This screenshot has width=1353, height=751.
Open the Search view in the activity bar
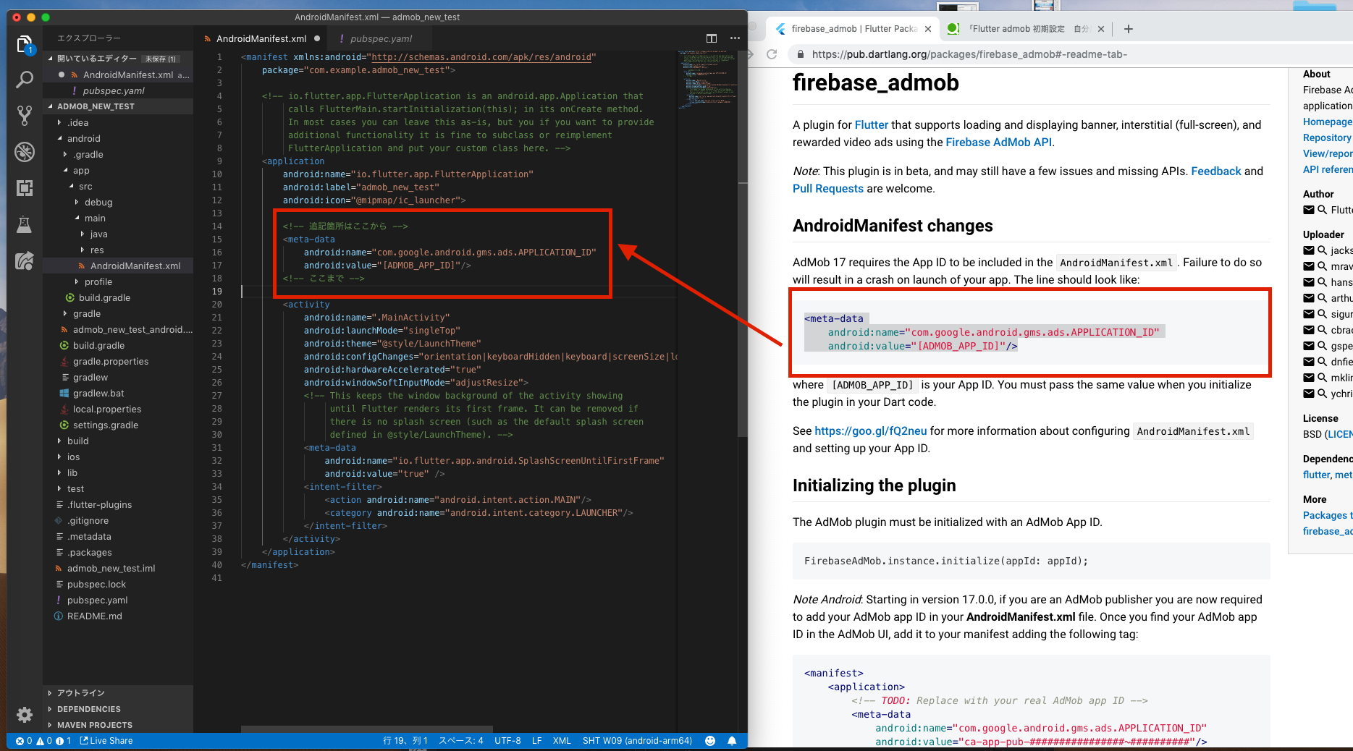tap(25, 80)
